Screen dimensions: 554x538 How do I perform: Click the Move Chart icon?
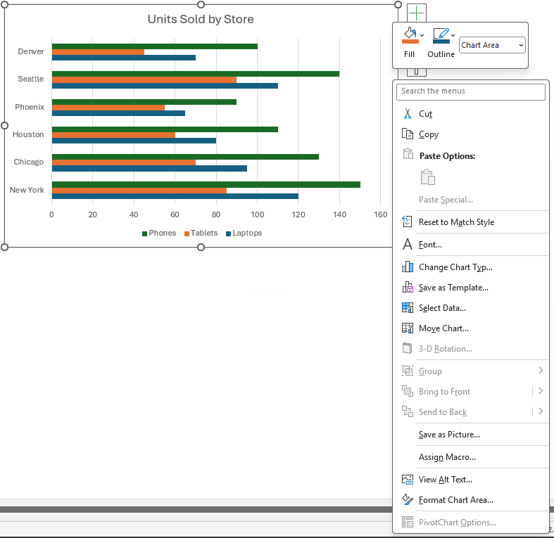(408, 328)
